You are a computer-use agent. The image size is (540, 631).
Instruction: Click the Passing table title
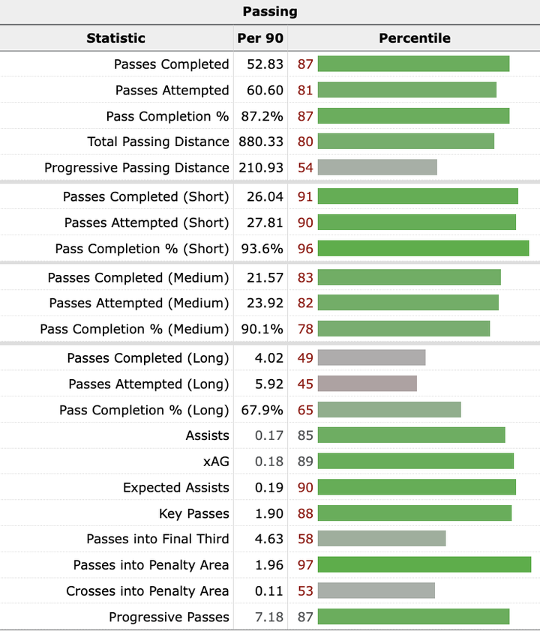270,11
